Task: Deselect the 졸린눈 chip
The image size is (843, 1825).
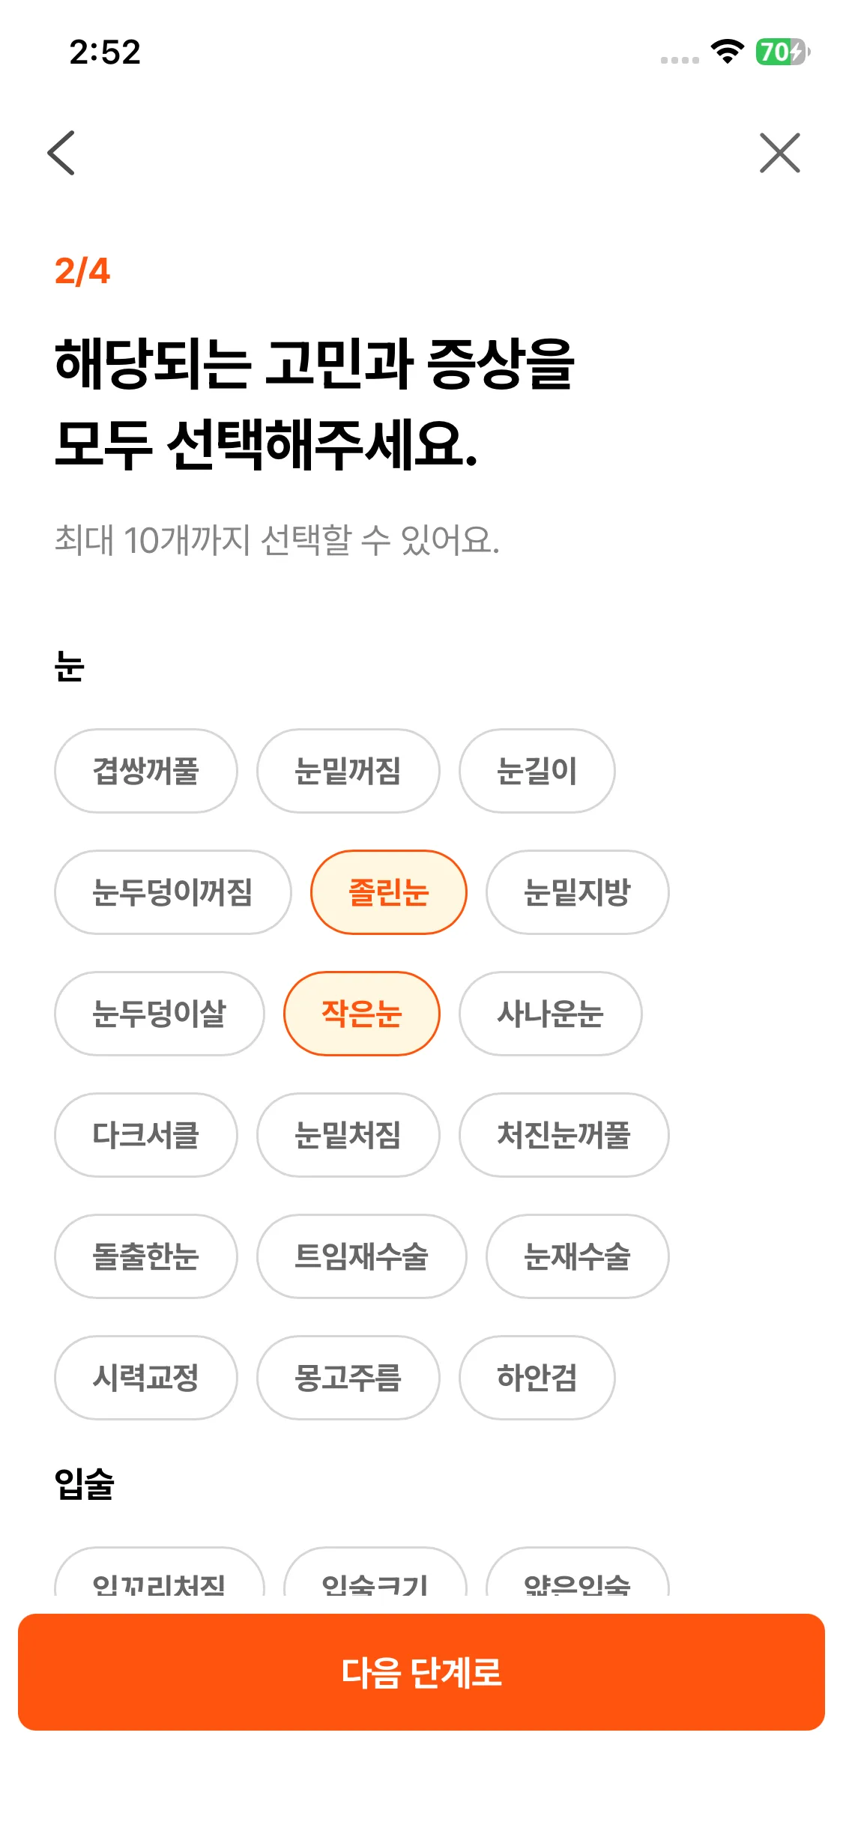Action: pos(388,892)
